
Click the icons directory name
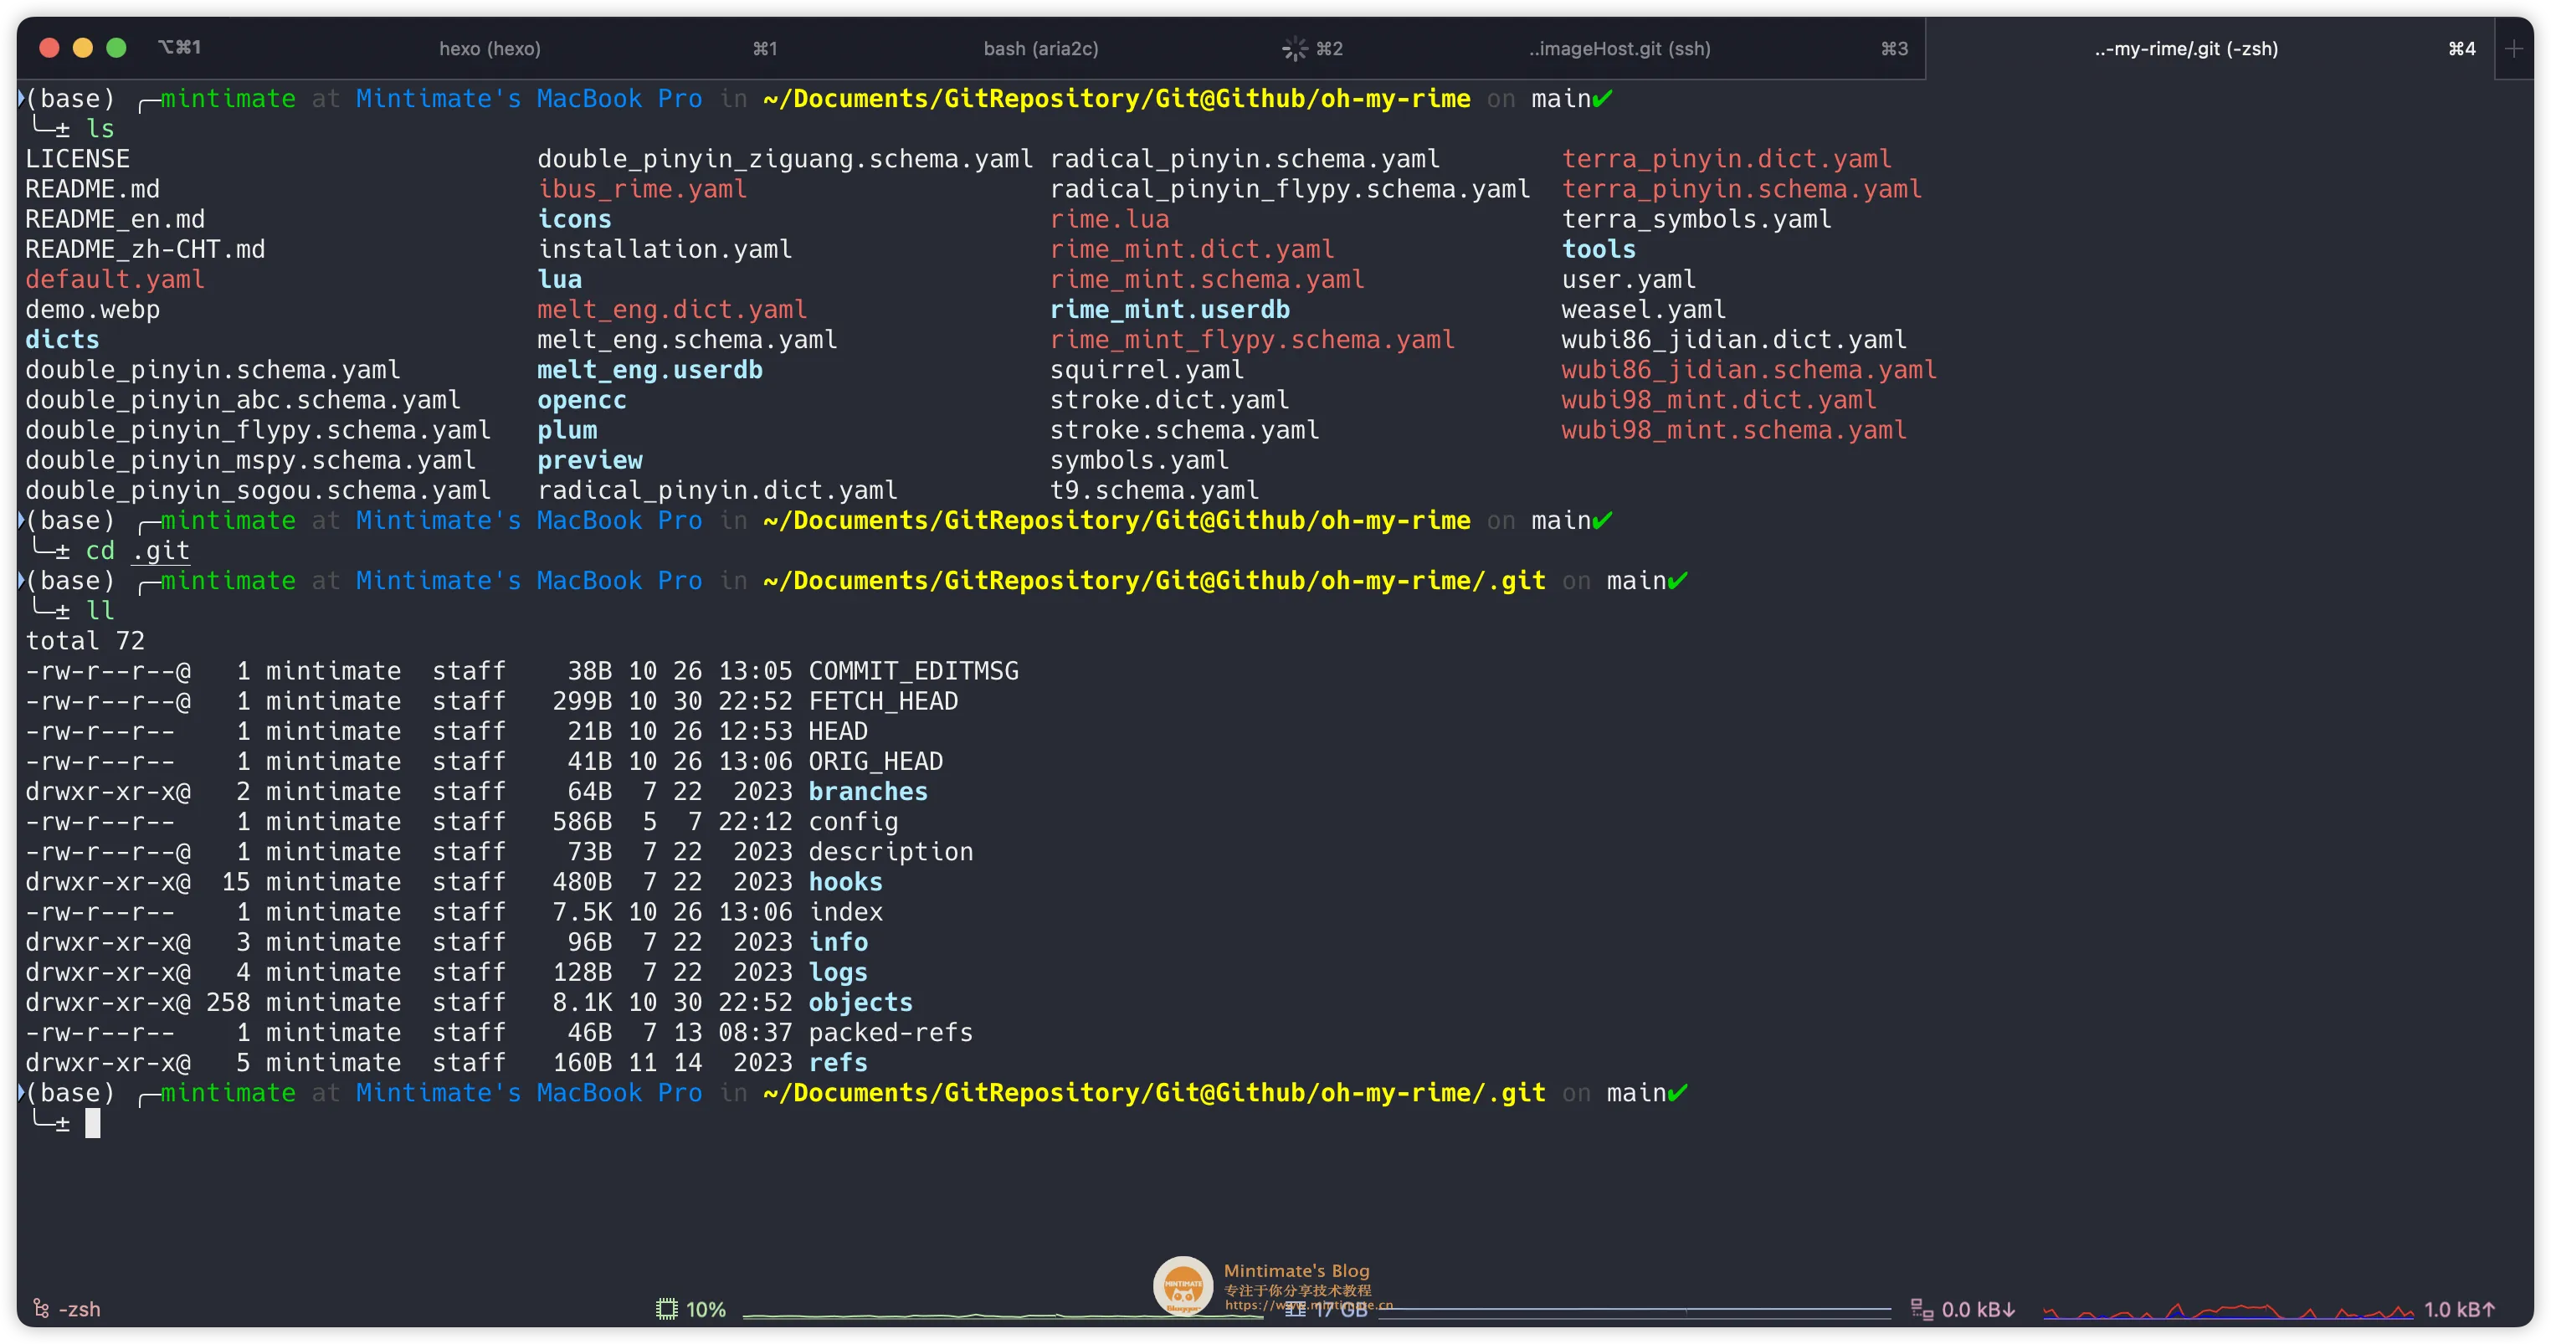(x=574, y=219)
